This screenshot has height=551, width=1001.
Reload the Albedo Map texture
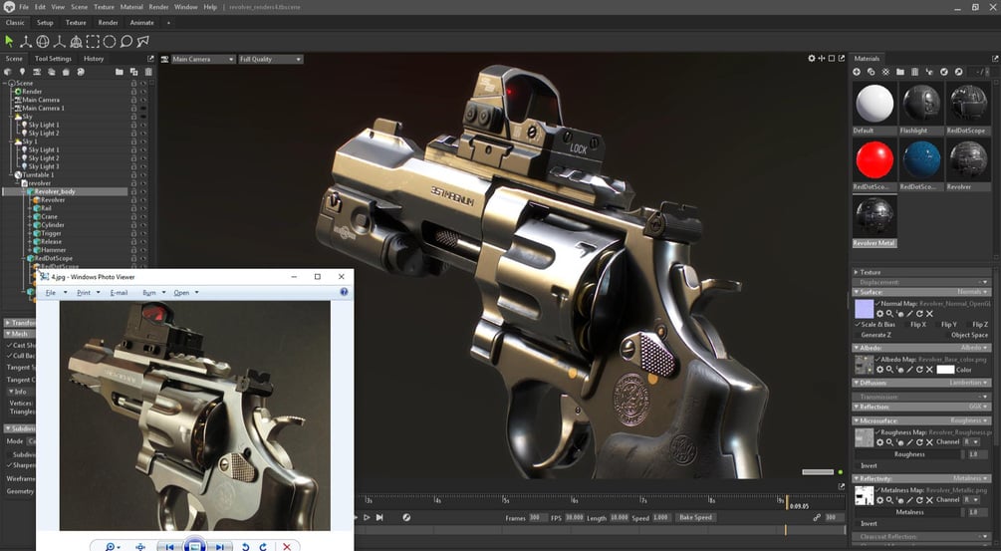[920, 370]
